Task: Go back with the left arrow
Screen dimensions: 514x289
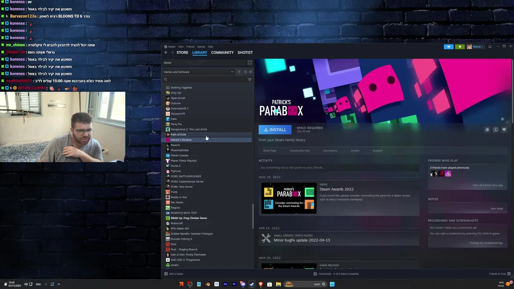Action: (166, 53)
